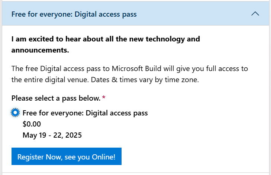Click the red required asterisk
Image resolution: width=271 pixels, height=175 pixels.
point(104,98)
